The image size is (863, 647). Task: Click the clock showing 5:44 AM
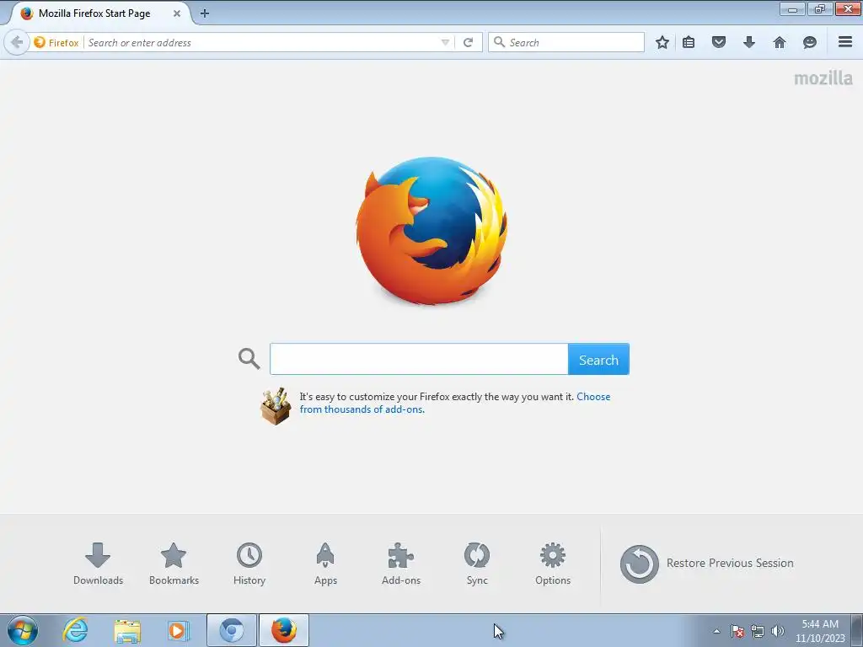click(820, 631)
